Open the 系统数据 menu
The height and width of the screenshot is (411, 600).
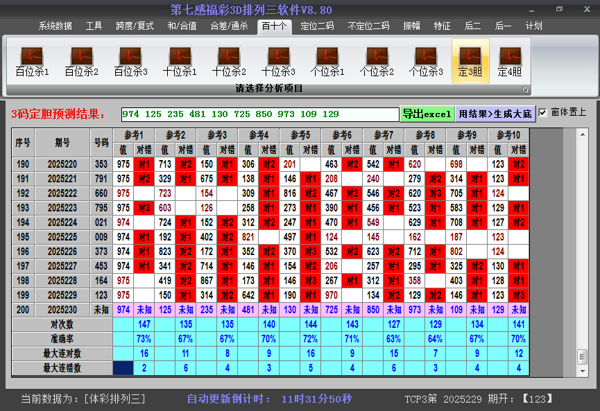pyautogui.click(x=55, y=26)
